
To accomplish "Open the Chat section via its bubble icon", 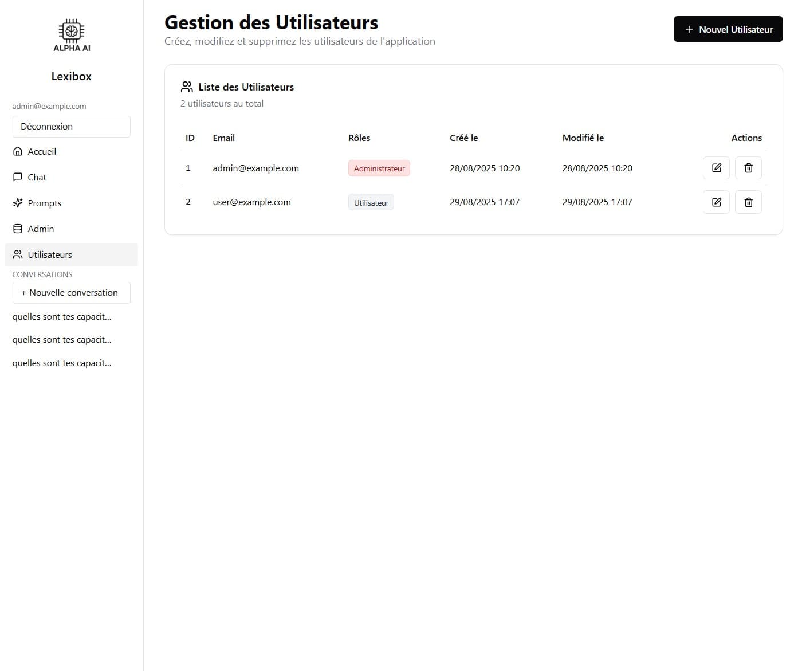I will (18, 177).
